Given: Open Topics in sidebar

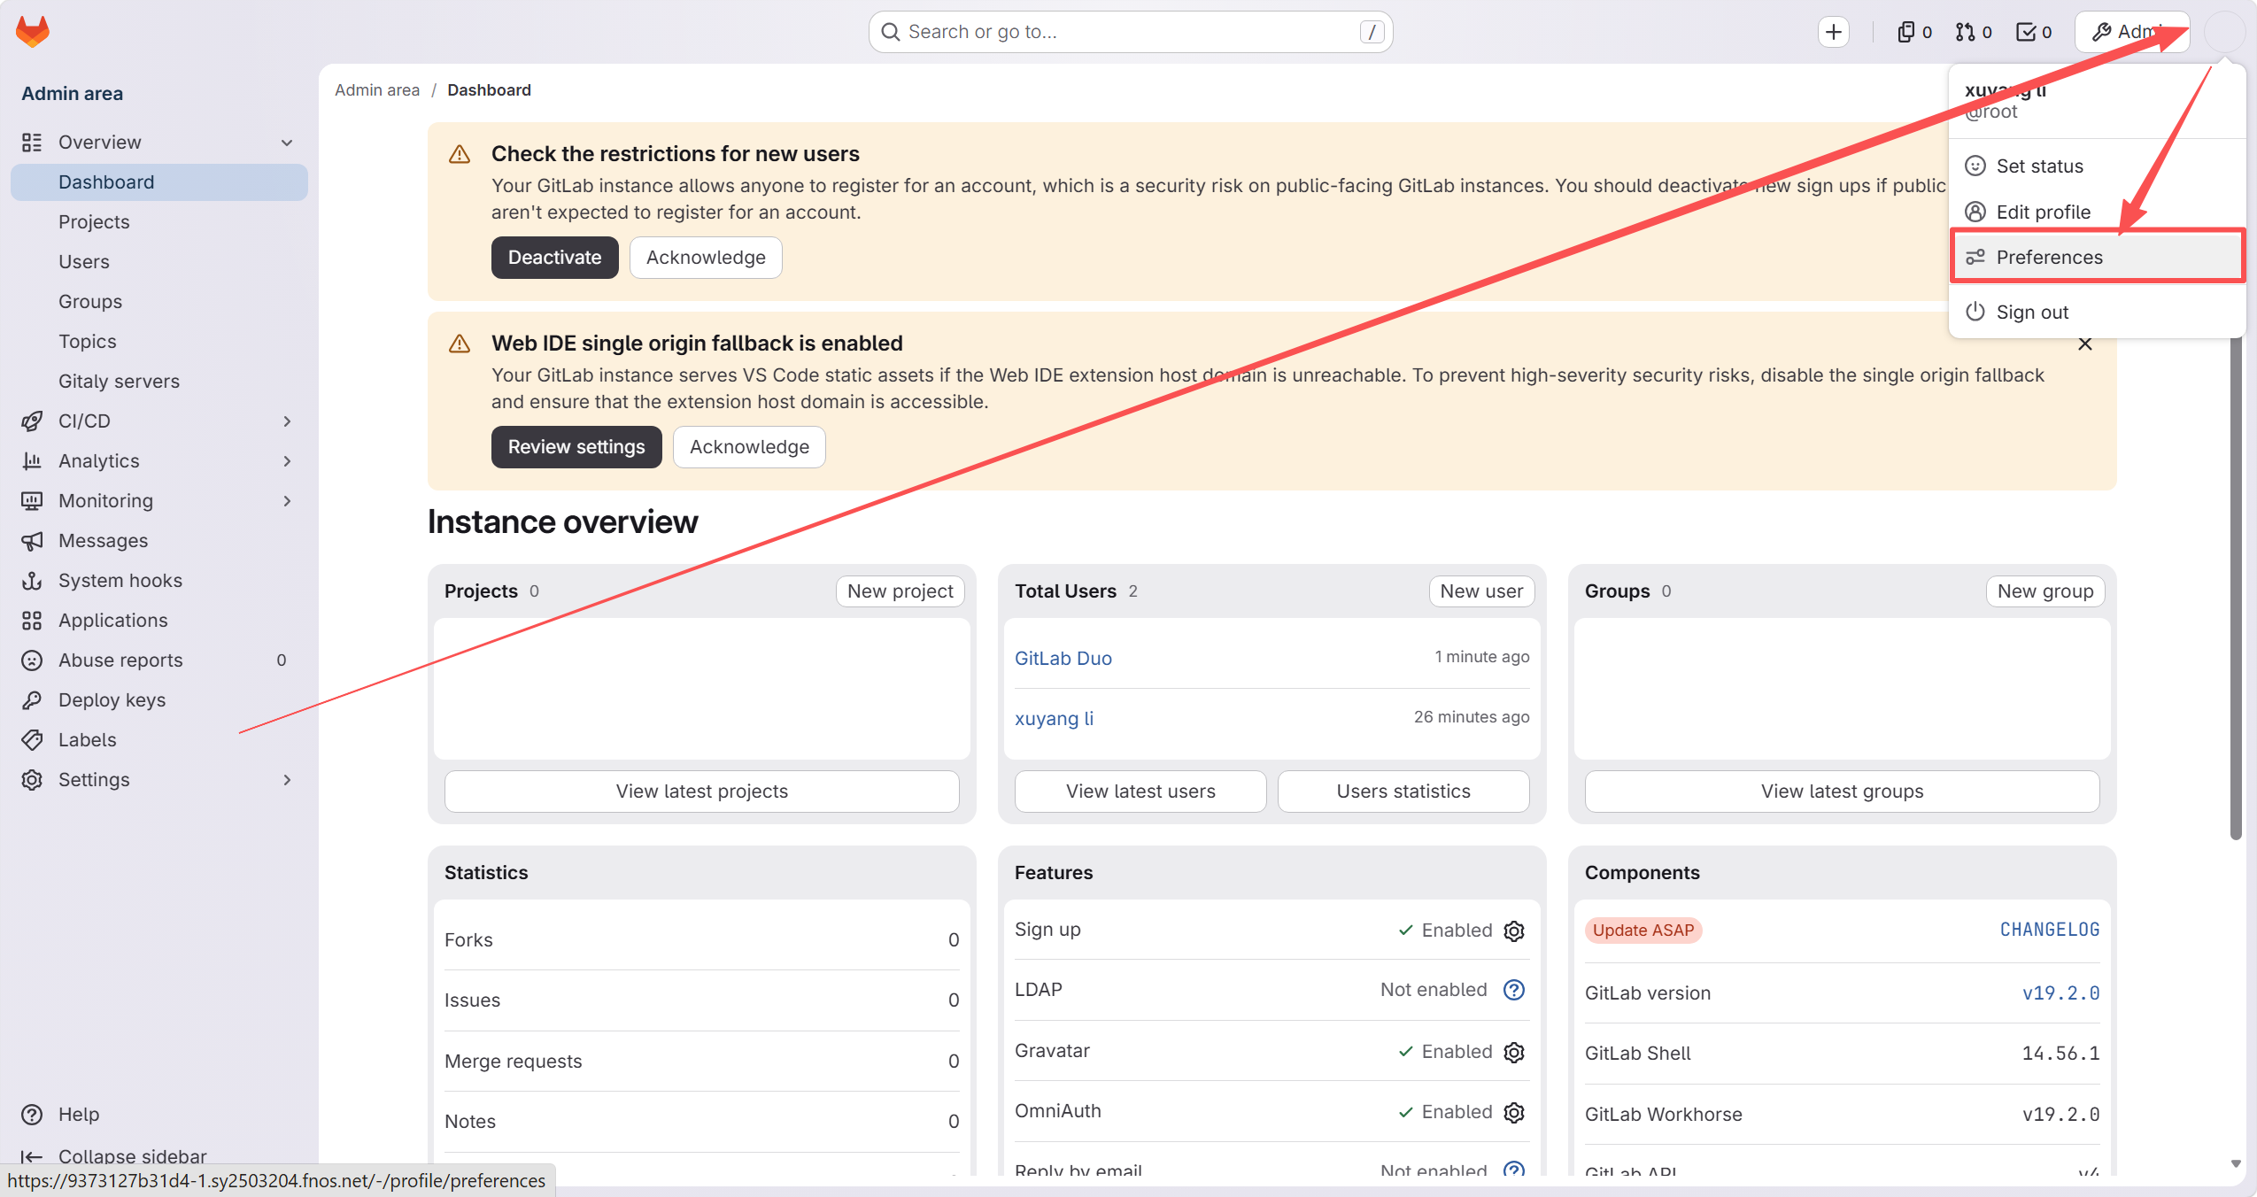Looking at the screenshot, I should 159,342.
